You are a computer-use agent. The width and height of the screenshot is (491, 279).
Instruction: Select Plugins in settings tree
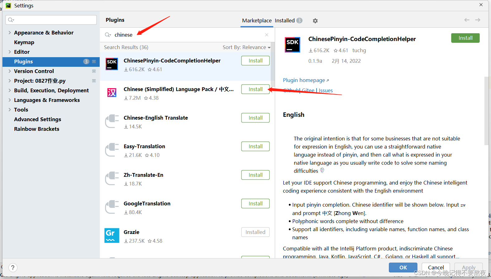point(51,62)
